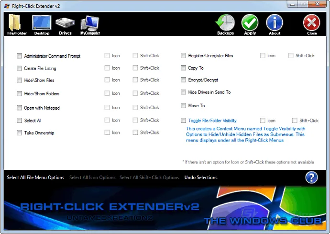Tick Icon checkbox for Register/Unregister Files
The width and height of the screenshot is (330, 234).
click(263, 56)
